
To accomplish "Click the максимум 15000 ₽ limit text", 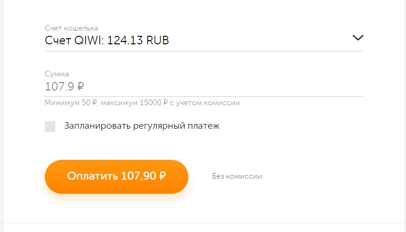I will point(135,103).
